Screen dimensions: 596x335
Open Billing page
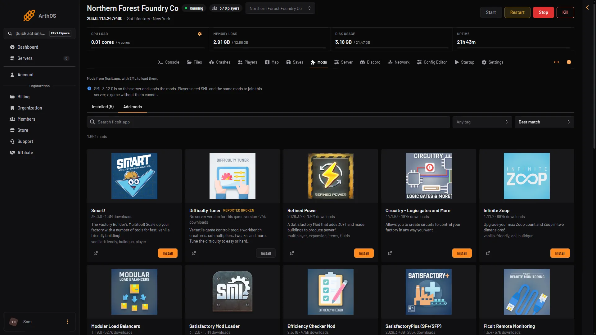(x=39, y=97)
